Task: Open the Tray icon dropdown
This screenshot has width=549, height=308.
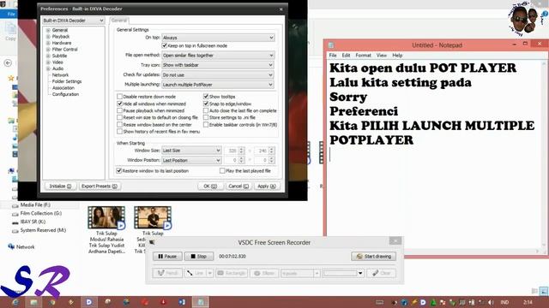Action: [218, 65]
